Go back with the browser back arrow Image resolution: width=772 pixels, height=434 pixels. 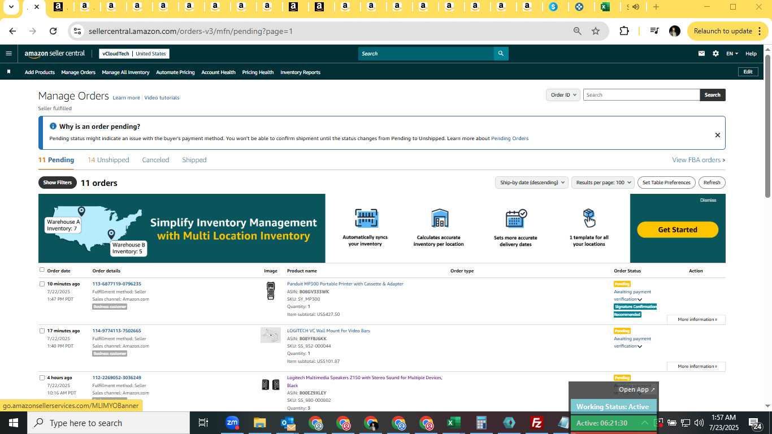click(12, 31)
